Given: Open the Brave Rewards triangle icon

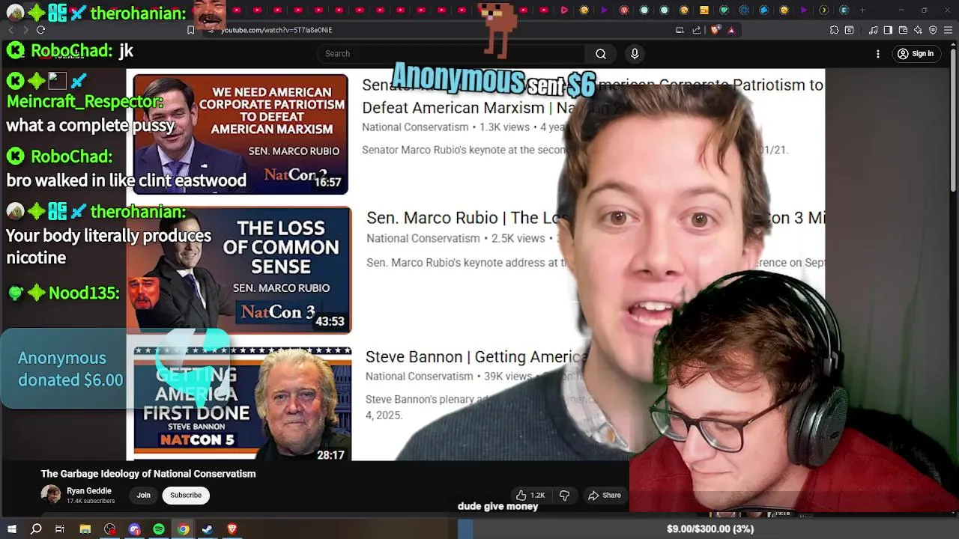Looking at the screenshot, I should point(731,30).
